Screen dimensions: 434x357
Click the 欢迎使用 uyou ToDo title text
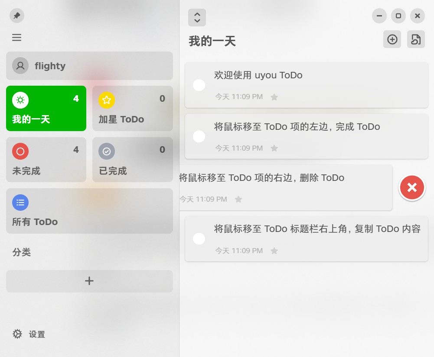click(258, 75)
